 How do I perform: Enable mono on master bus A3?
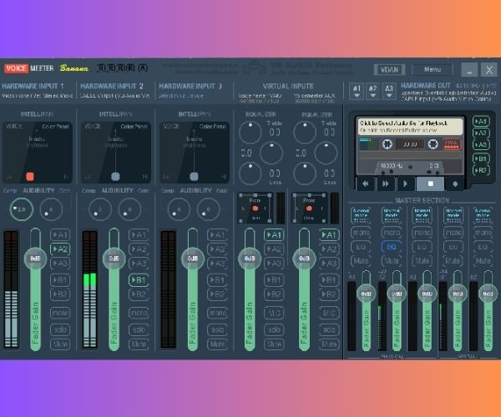pos(422,233)
